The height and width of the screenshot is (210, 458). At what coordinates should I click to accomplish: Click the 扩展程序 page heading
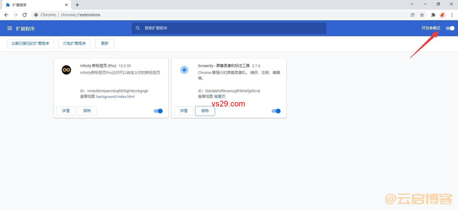click(25, 29)
